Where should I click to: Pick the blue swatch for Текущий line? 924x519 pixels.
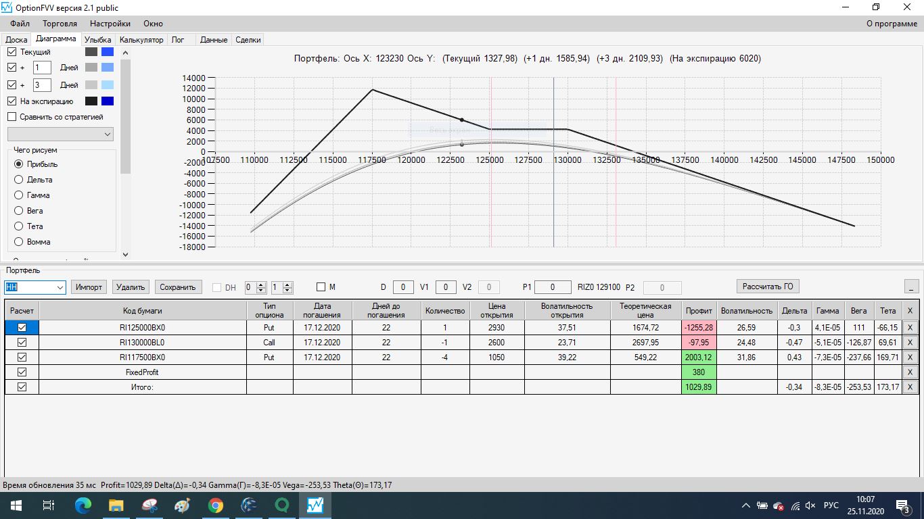tap(108, 52)
